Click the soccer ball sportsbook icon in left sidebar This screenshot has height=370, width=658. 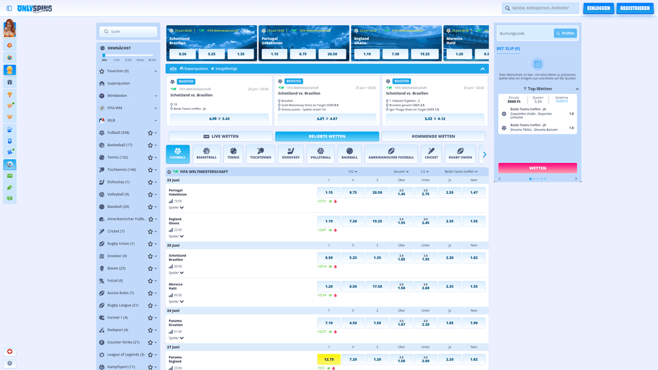pos(10,164)
